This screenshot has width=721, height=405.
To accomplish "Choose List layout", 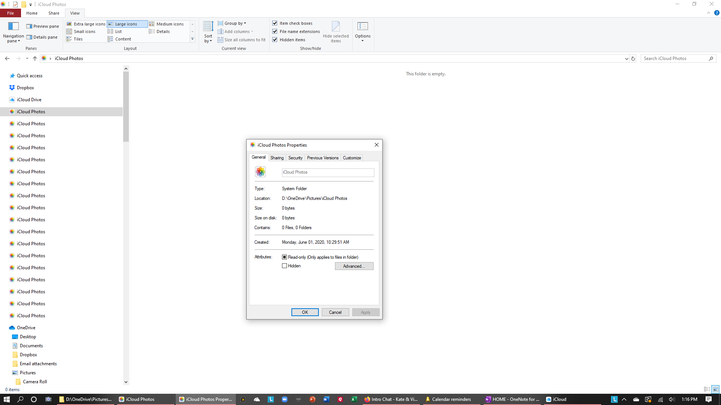I will tap(115, 31).
